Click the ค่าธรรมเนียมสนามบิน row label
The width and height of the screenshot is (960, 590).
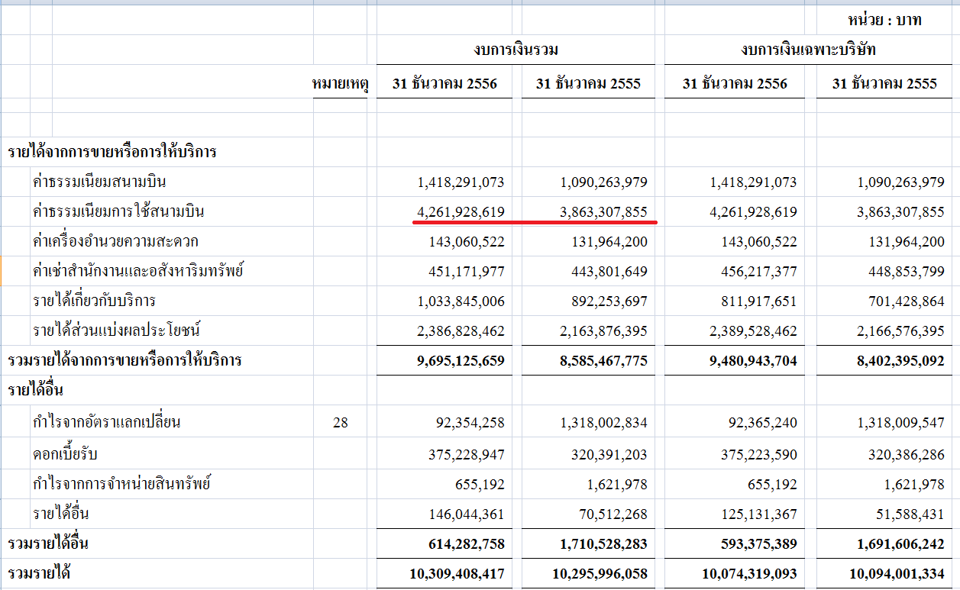(99, 182)
